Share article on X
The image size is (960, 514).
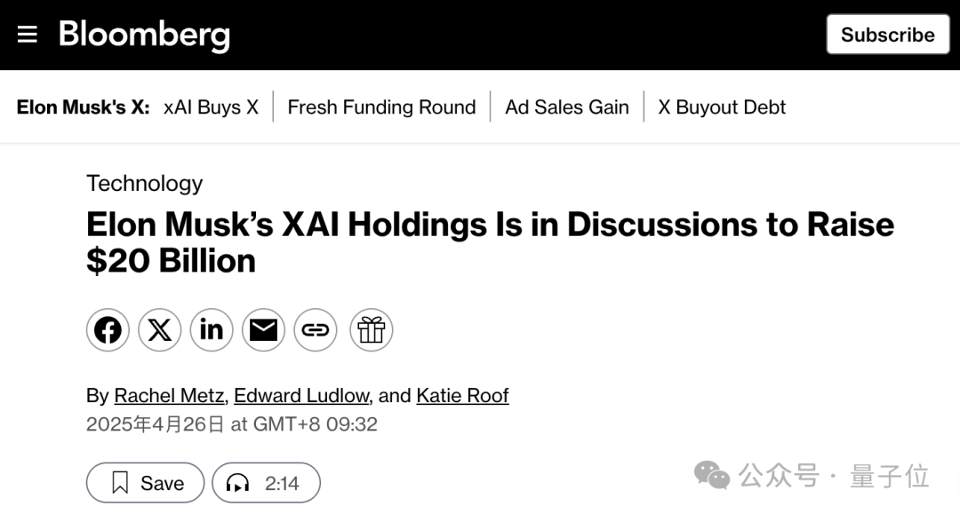pos(160,330)
